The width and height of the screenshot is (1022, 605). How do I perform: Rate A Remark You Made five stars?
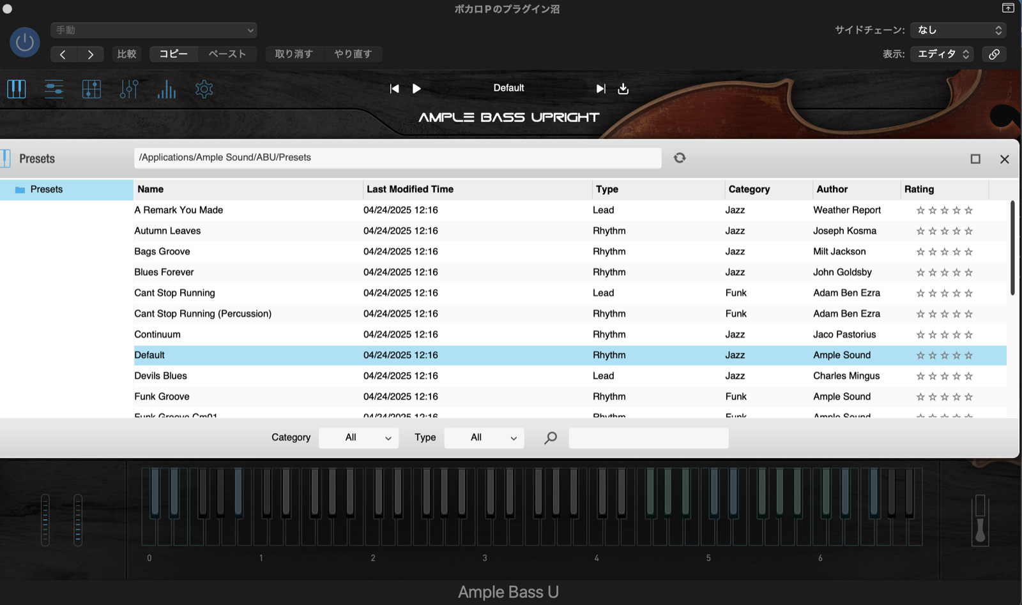[968, 211]
